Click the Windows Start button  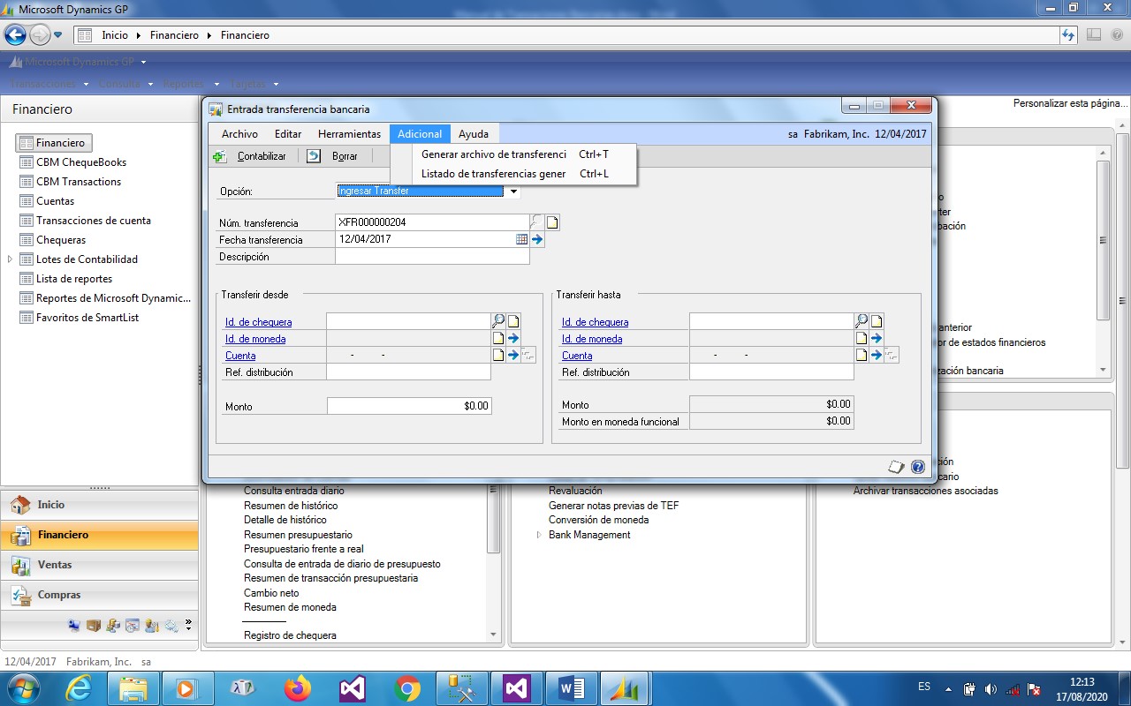click(x=22, y=687)
